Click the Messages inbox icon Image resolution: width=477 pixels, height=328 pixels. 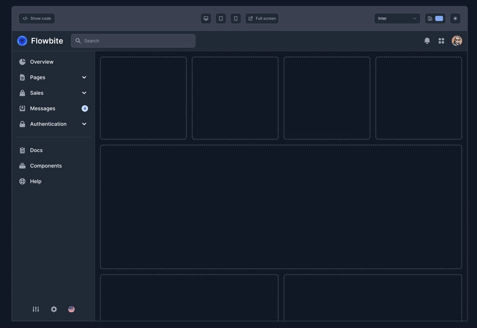pos(22,109)
